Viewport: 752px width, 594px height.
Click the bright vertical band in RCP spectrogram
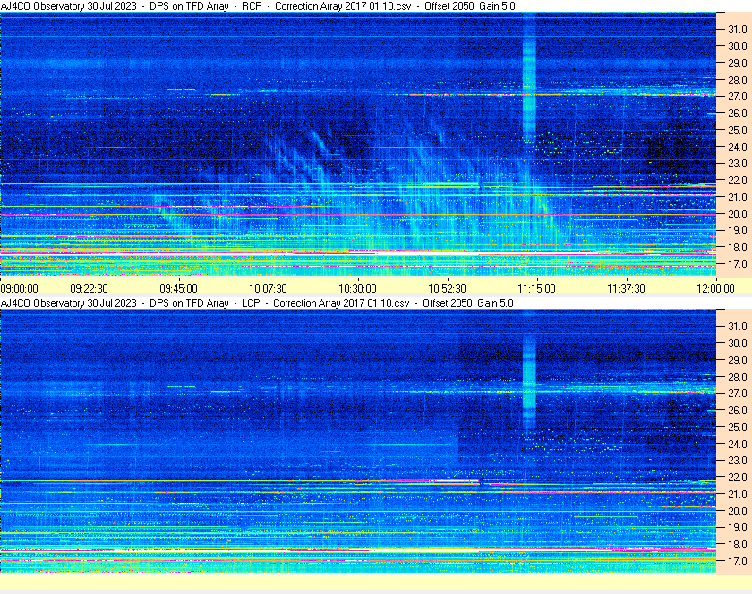tap(529, 81)
